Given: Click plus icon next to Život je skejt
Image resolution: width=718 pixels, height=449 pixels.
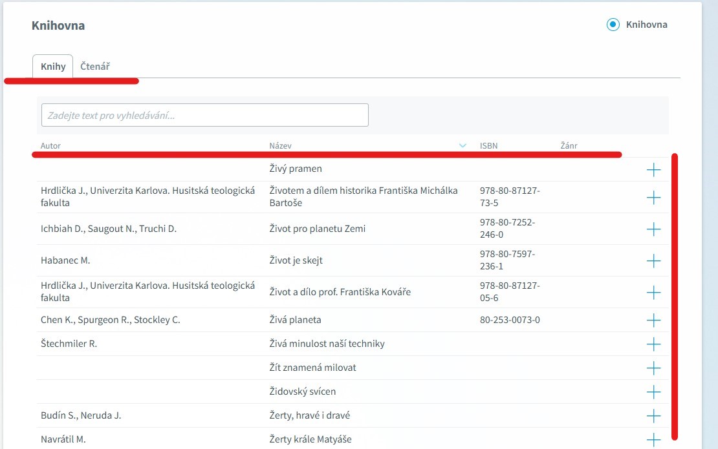Looking at the screenshot, I should click(653, 261).
